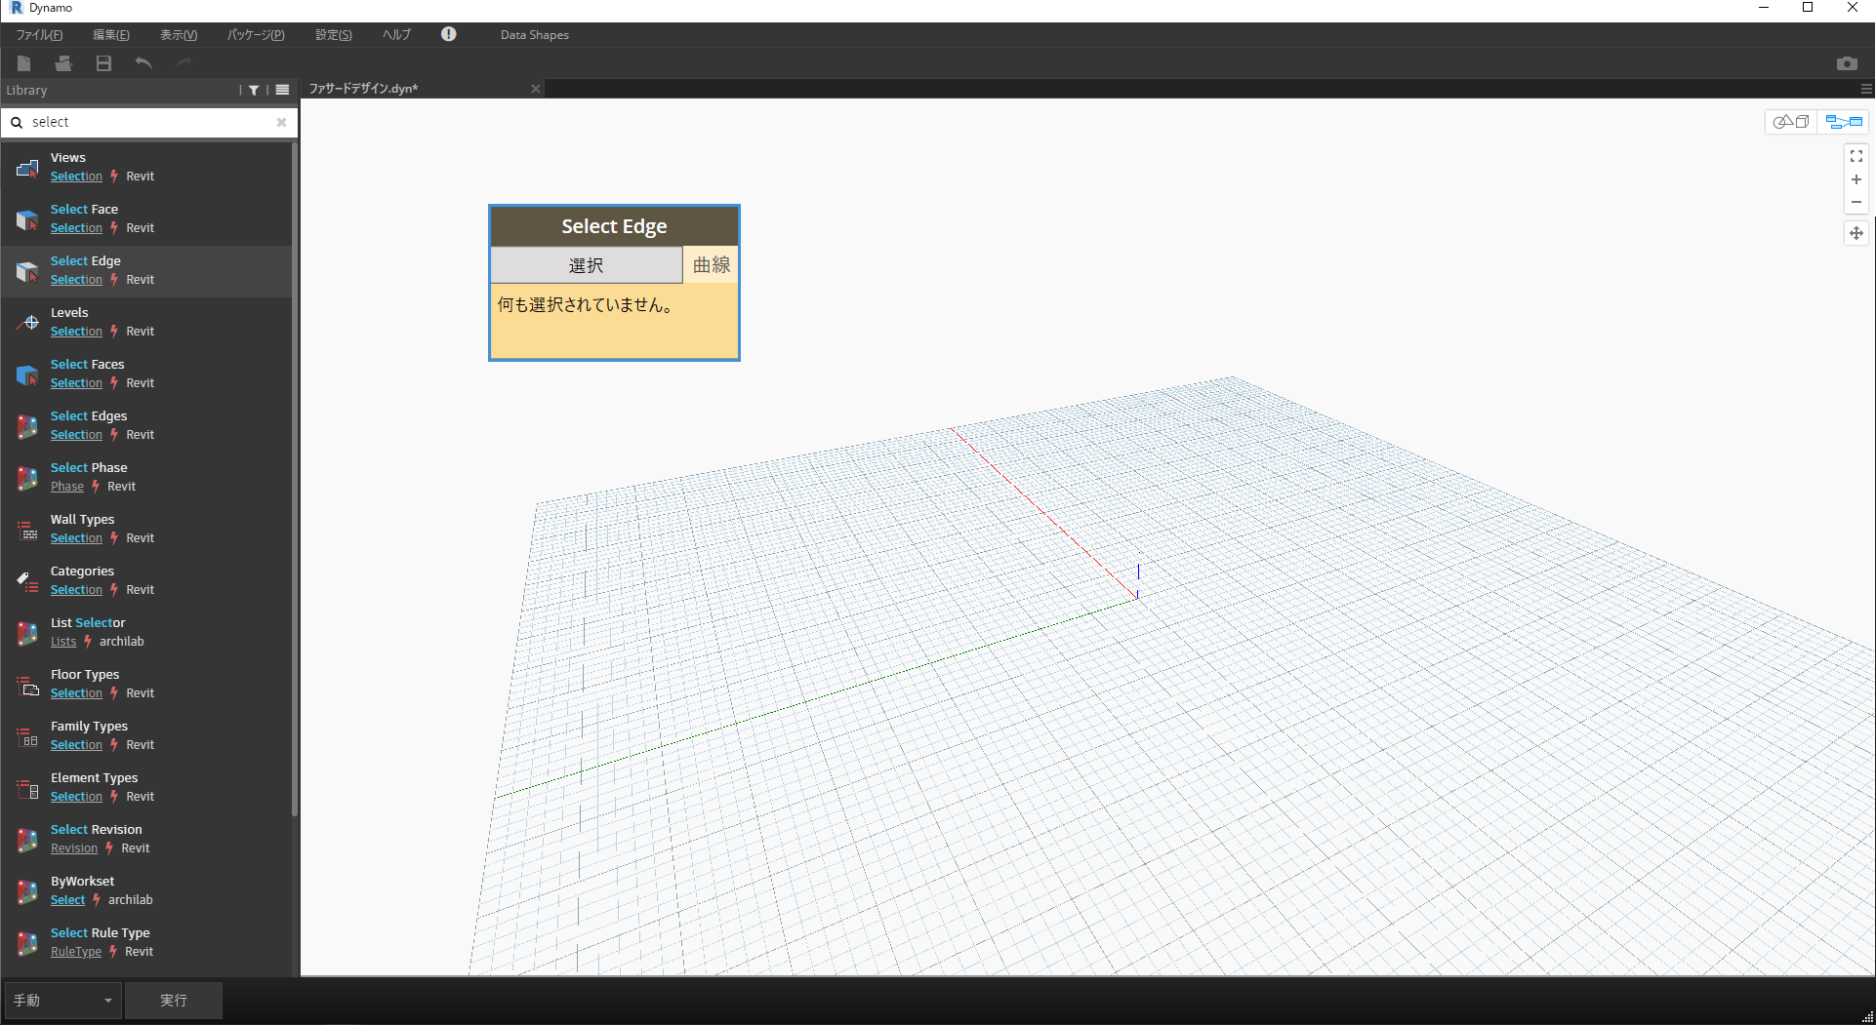Image resolution: width=1876 pixels, height=1025 pixels.
Task: Open Selection link under Views
Action: [76, 177]
